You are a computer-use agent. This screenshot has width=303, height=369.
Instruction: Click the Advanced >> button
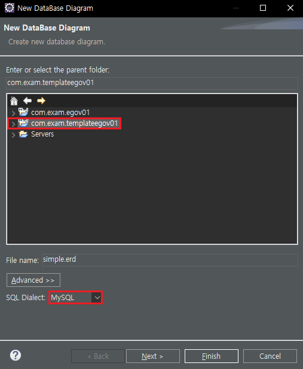[33, 280]
